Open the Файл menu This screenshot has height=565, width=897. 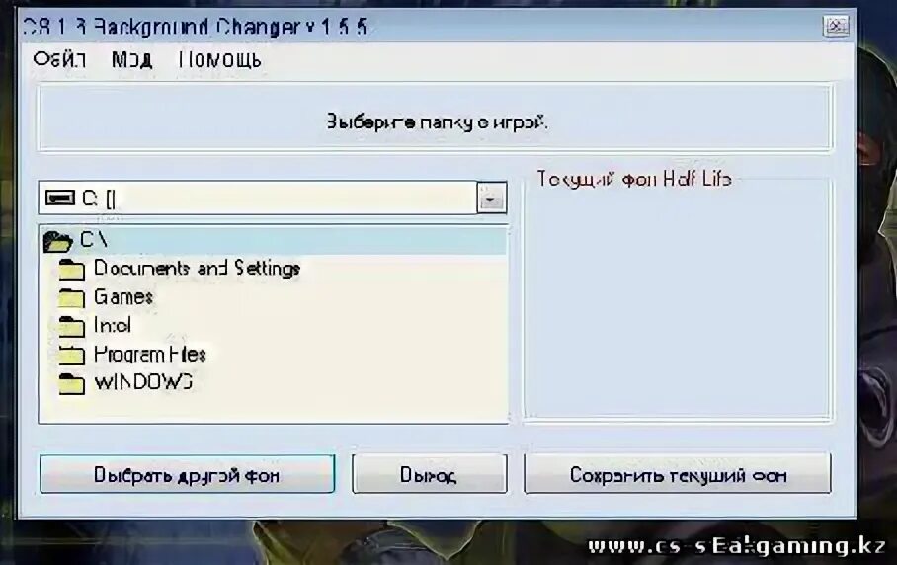tap(59, 59)
